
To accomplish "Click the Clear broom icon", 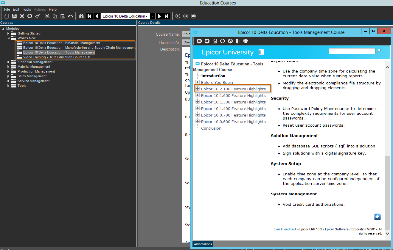I will click(38, 16).
